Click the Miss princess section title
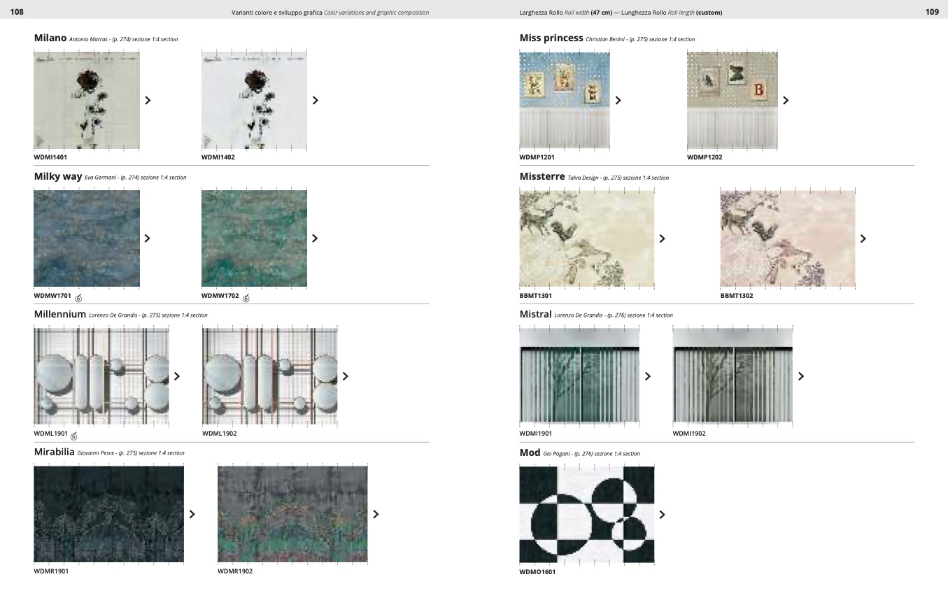The image size is (948, 614). [x=551, y=38]
